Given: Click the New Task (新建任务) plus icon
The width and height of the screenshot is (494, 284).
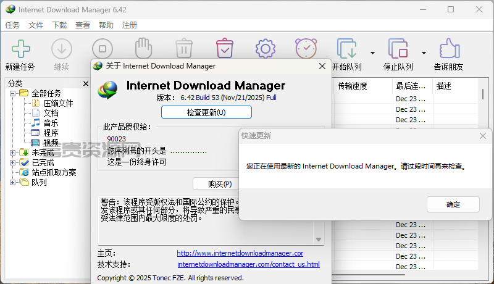Looking at the screenshot, I should tap(21, 49).
